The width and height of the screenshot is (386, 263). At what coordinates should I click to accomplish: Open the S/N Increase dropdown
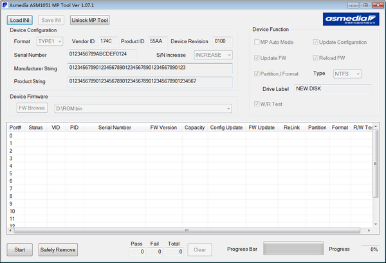click(x=213, y=55)
